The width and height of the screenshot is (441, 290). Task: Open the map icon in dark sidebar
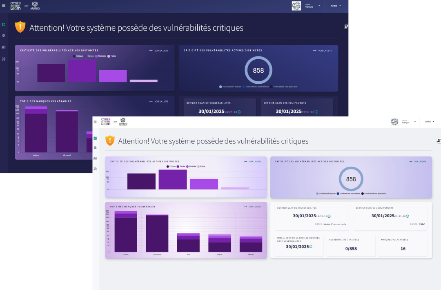(x=4, y=47)
